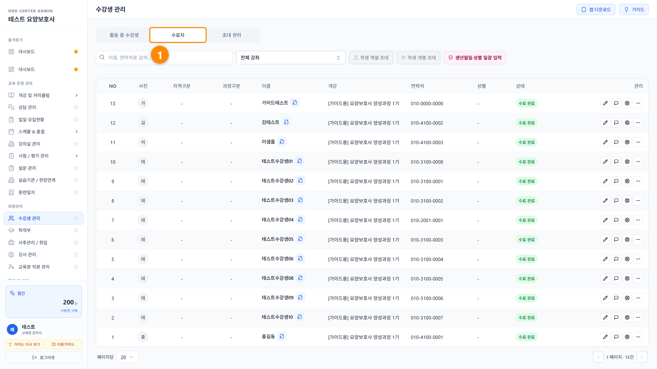Click document icon next to 테스트수강생02

[x=300, y=181]
